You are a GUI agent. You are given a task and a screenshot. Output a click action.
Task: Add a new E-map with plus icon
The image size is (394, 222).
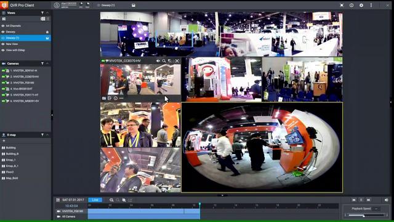click(4, 141)
